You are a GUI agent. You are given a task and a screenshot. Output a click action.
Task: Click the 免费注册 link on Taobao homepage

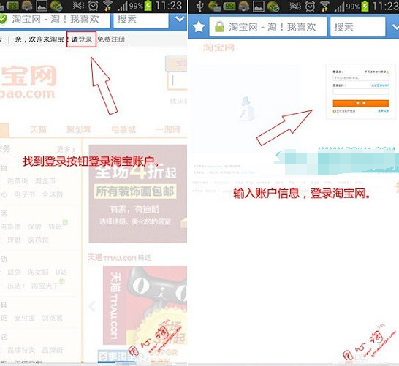coord(111,39)
